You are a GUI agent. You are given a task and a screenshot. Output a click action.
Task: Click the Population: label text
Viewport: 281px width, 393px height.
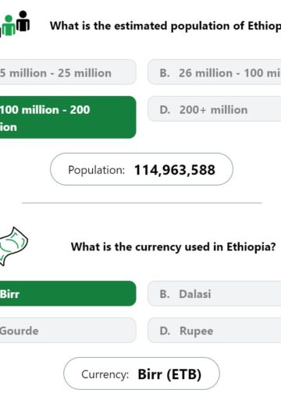pyautogui.click(x=97, y=170)
